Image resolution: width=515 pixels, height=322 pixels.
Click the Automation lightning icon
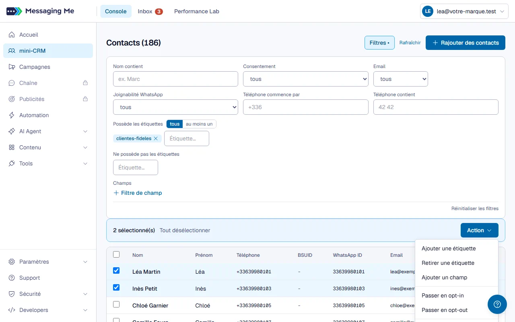(x=12, y=115)
